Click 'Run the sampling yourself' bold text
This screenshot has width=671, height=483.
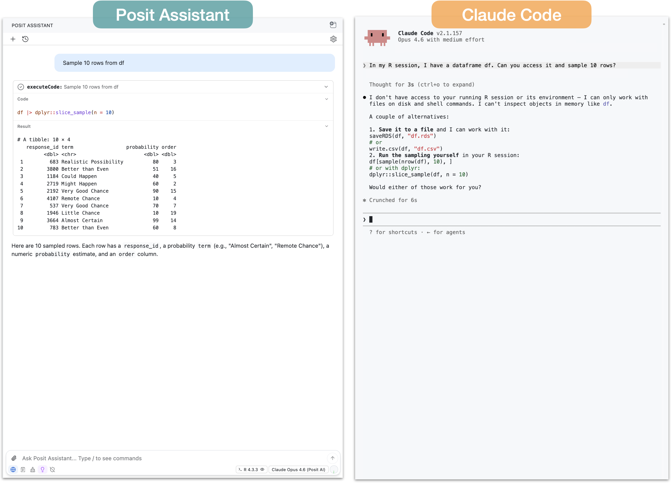(419, 155)
